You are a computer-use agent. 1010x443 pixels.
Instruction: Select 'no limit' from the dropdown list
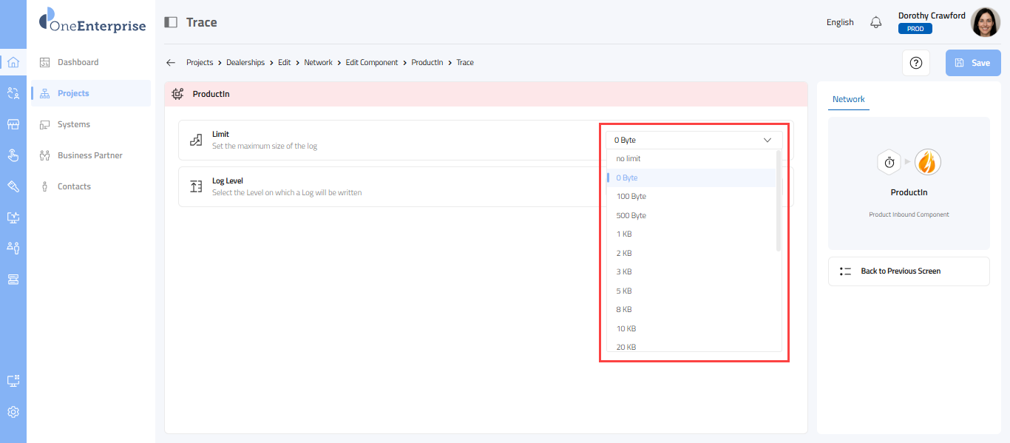click(x=628, y=159)
